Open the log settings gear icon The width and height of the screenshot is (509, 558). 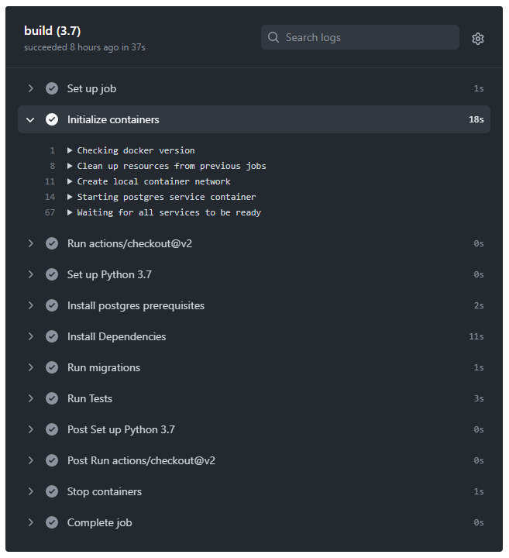point(477,39)
